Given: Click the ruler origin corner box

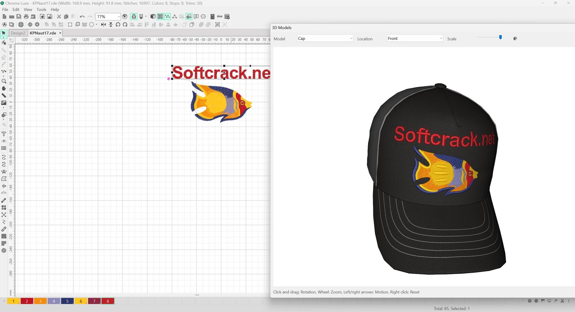Looking at the screenshot, I should click(11, 41).
